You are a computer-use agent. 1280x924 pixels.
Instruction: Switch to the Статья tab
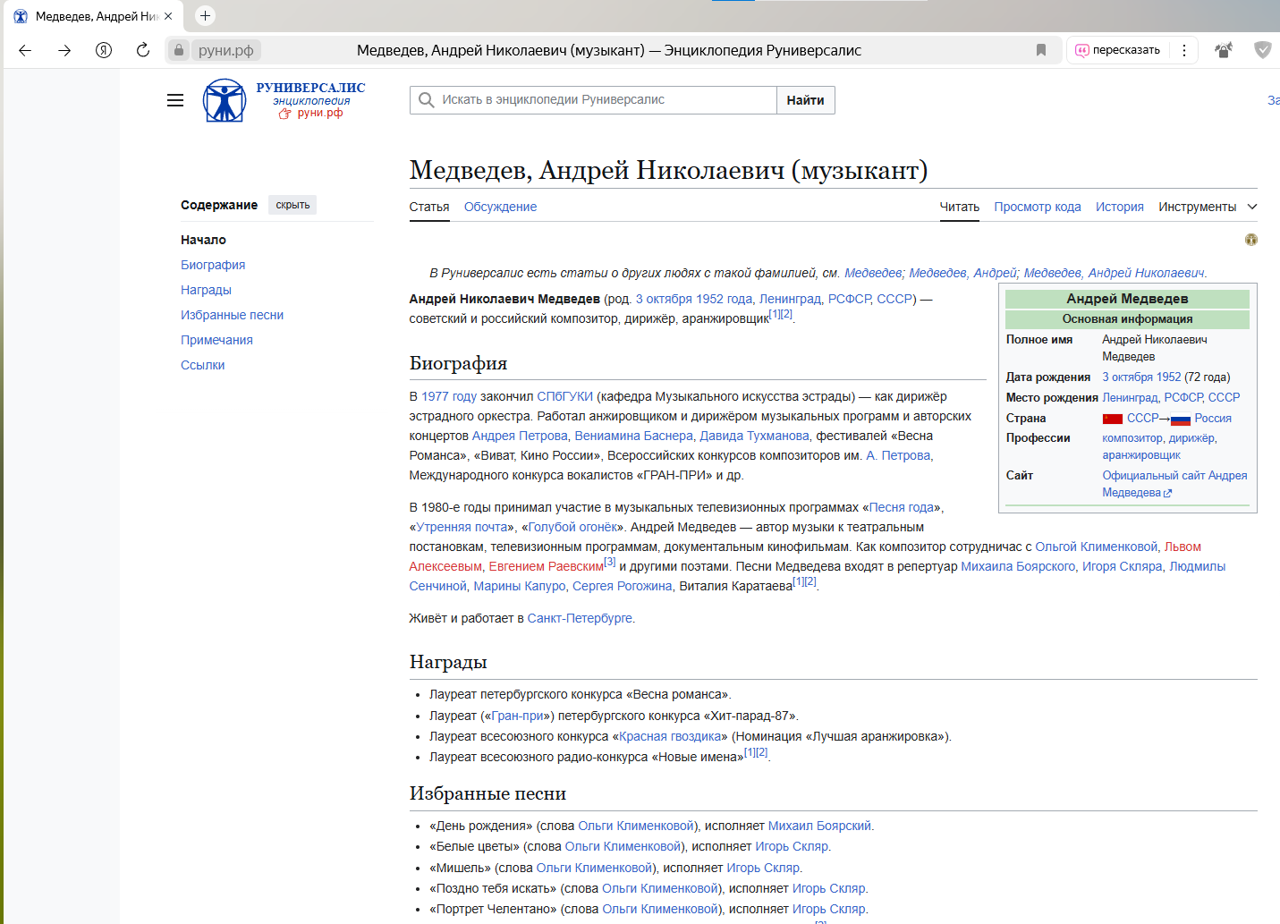point(429,207)
